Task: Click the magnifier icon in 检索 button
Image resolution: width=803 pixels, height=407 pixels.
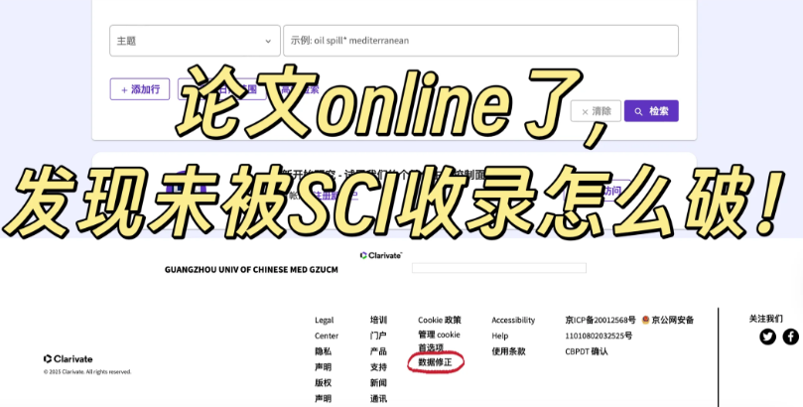Action: pyautogui.click(x=638, y=111)
